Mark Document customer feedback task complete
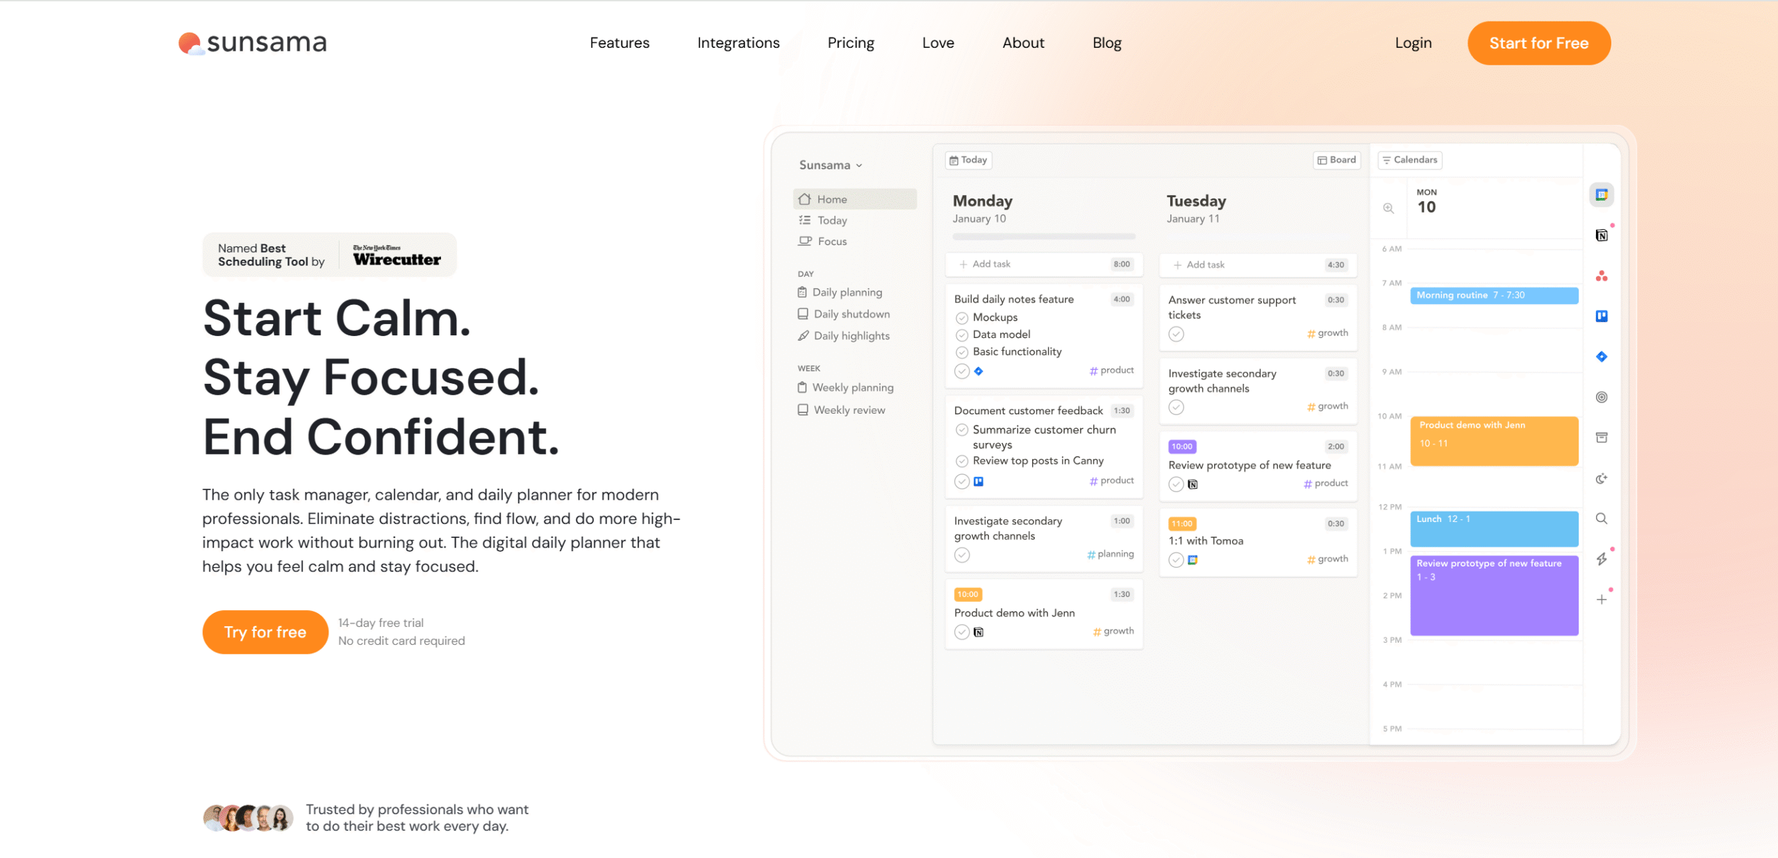This screenshot has width=1778, height=858. point(962,481)
